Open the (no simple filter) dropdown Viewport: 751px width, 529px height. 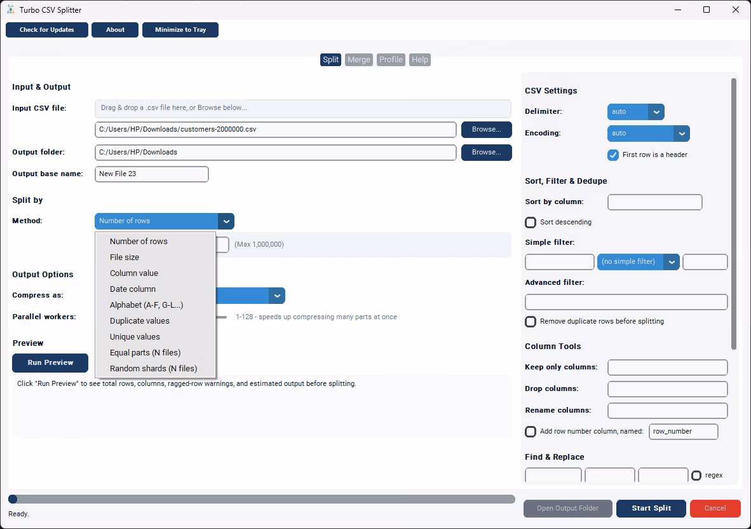(638, 262)
